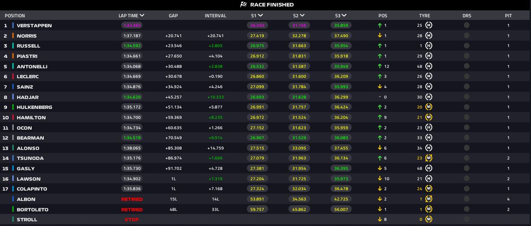Click Tsunoda's green up arrow showing 6
This screenshot has width=531, height=226.
[x=380, y=158]
